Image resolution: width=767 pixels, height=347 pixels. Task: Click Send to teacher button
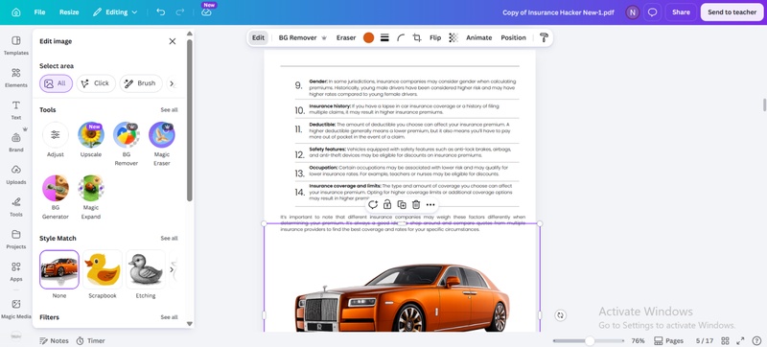(x=732, y=12)
